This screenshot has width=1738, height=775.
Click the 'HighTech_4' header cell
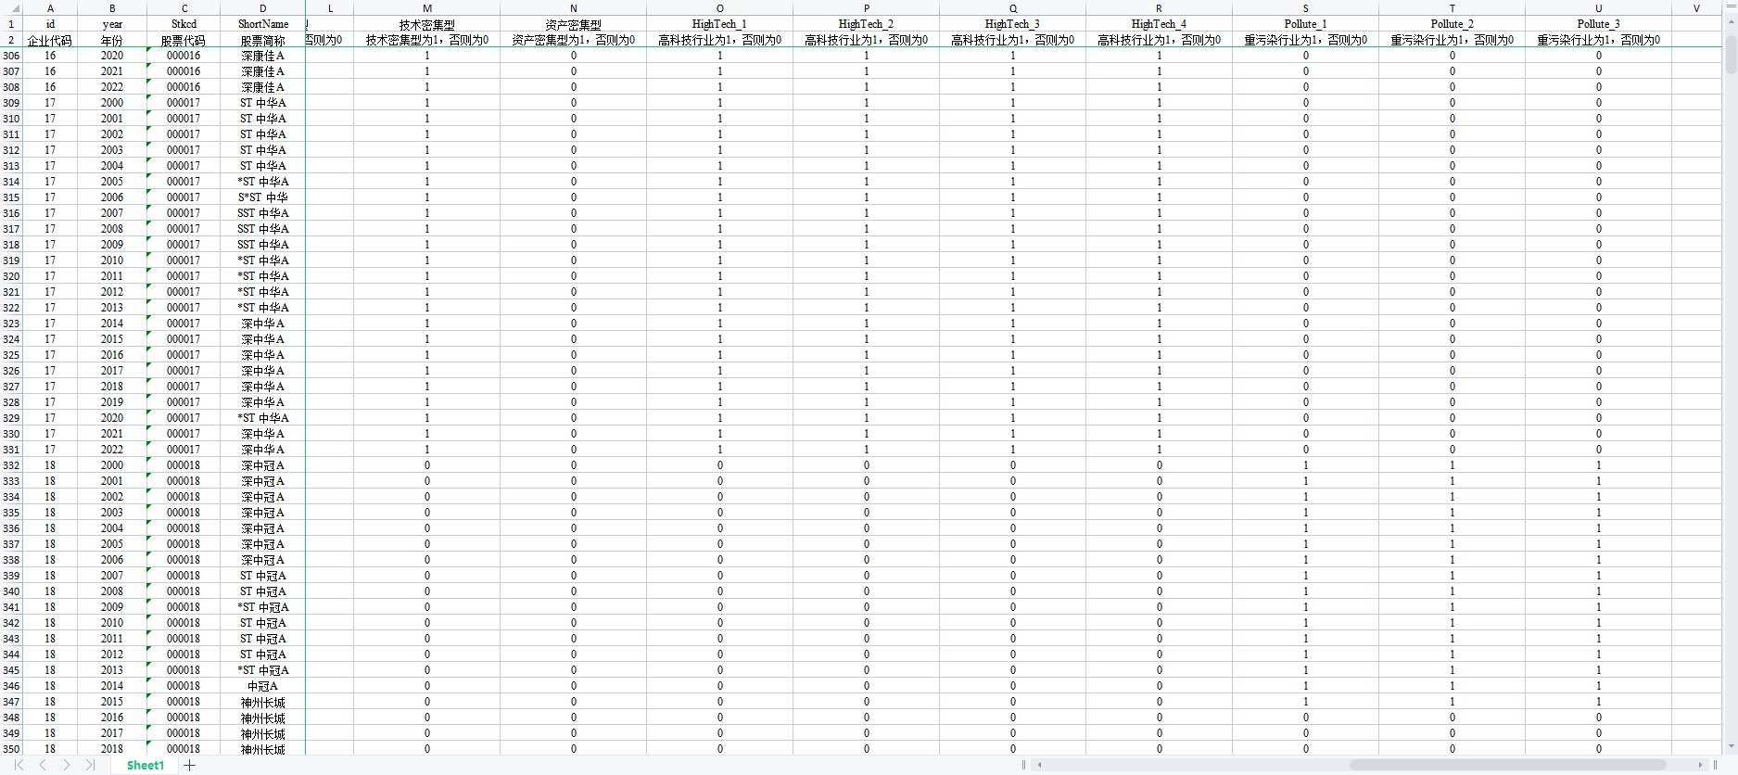click(1160, 24)
